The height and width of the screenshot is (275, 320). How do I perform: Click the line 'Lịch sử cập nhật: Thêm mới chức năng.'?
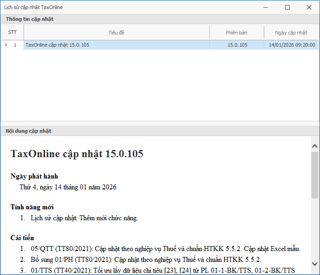point(84,218)
